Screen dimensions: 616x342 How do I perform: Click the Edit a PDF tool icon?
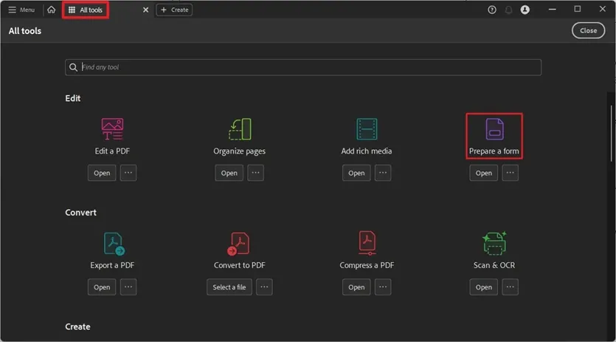click(x=112, y=129)
